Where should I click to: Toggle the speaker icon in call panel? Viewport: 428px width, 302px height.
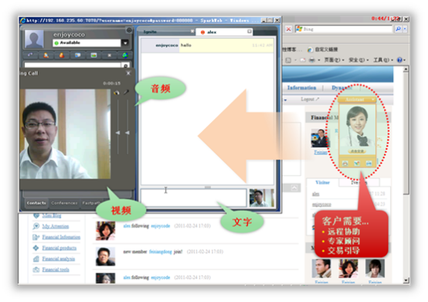tap(117, 93)
